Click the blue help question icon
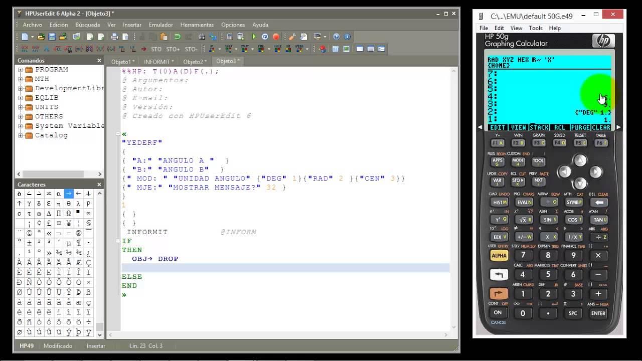The height and width of the screenshot is (361, 642). pyautogui.click(x=336, y=37)
